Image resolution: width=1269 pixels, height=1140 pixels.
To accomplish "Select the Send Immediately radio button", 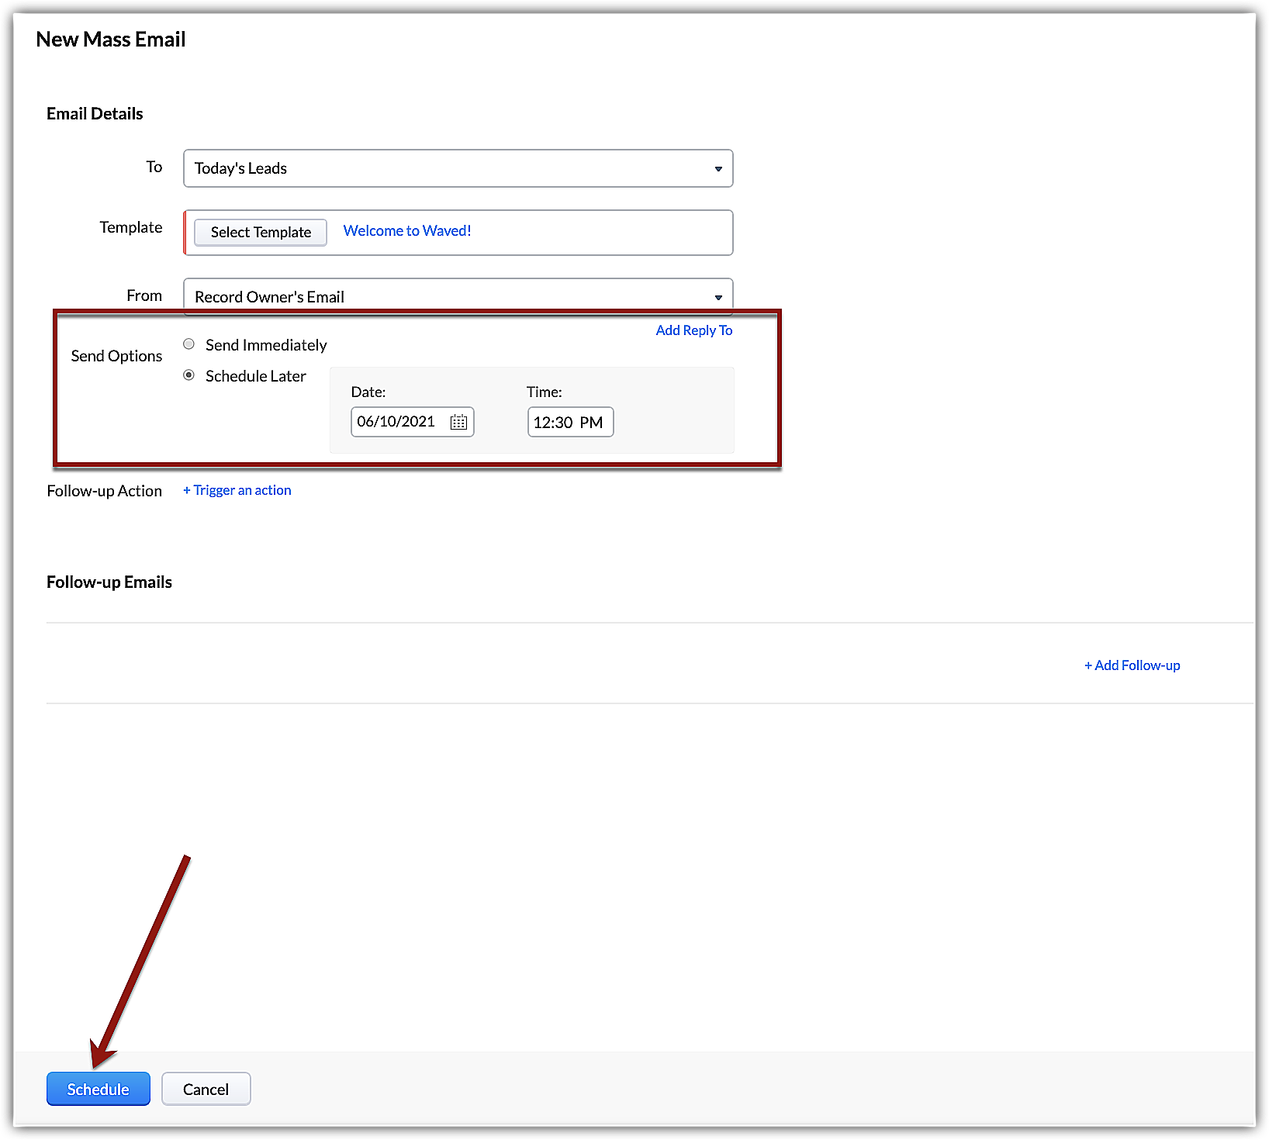I will 188,344.
